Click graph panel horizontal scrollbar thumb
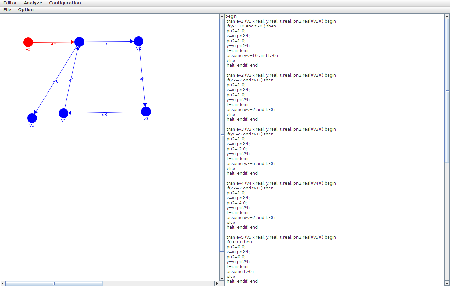Image resolution: width=450 pixels, height=286 pixels. coord(54,283)
